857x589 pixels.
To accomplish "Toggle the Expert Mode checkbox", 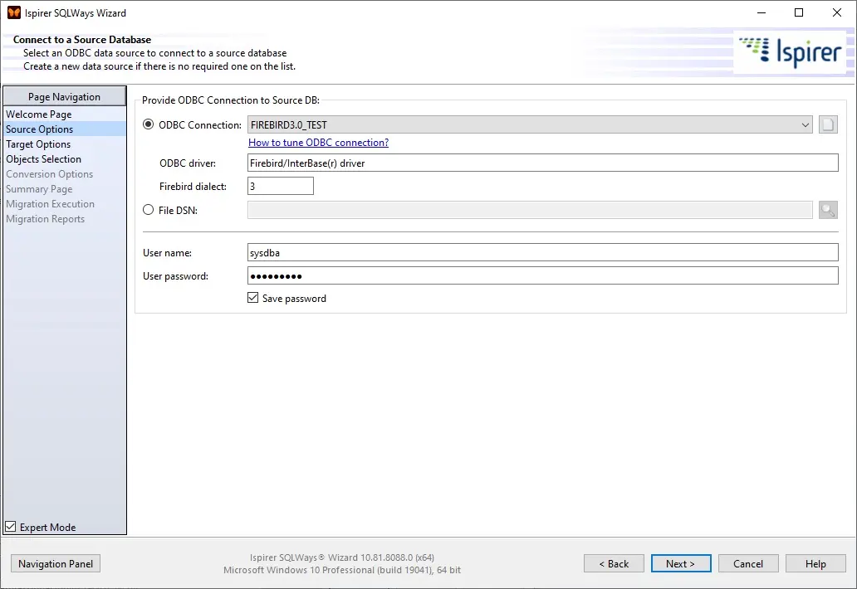I will (x=11, y=526).
